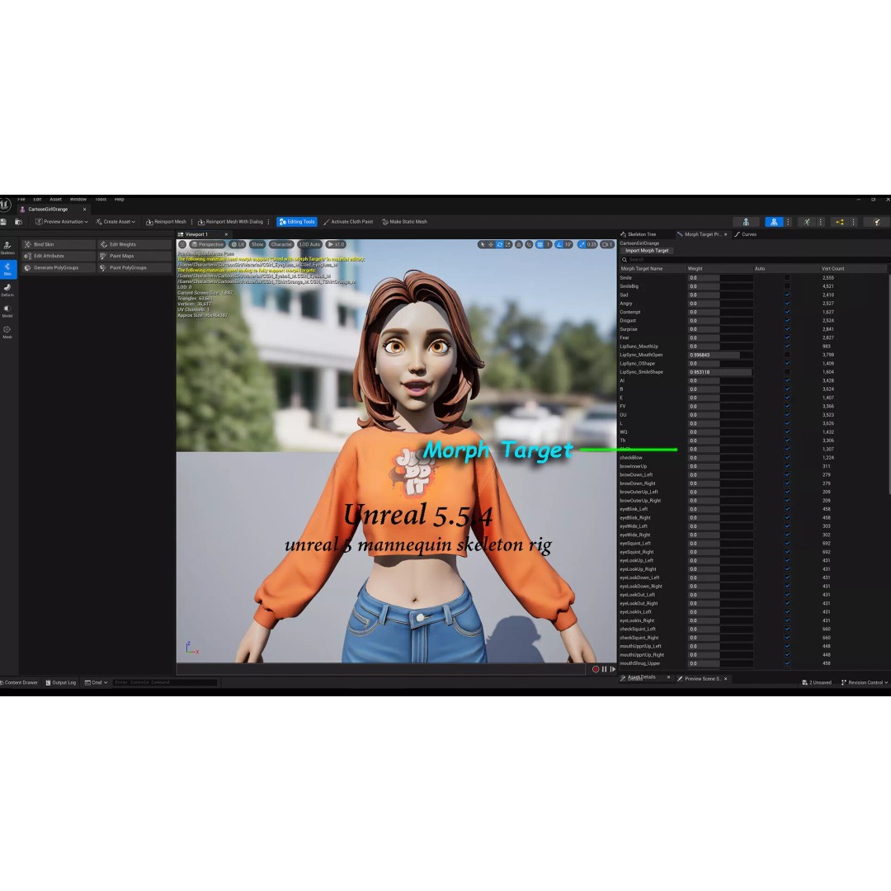Open the Lit view mode dropdown
891x891 pixels.
(238, 244)
